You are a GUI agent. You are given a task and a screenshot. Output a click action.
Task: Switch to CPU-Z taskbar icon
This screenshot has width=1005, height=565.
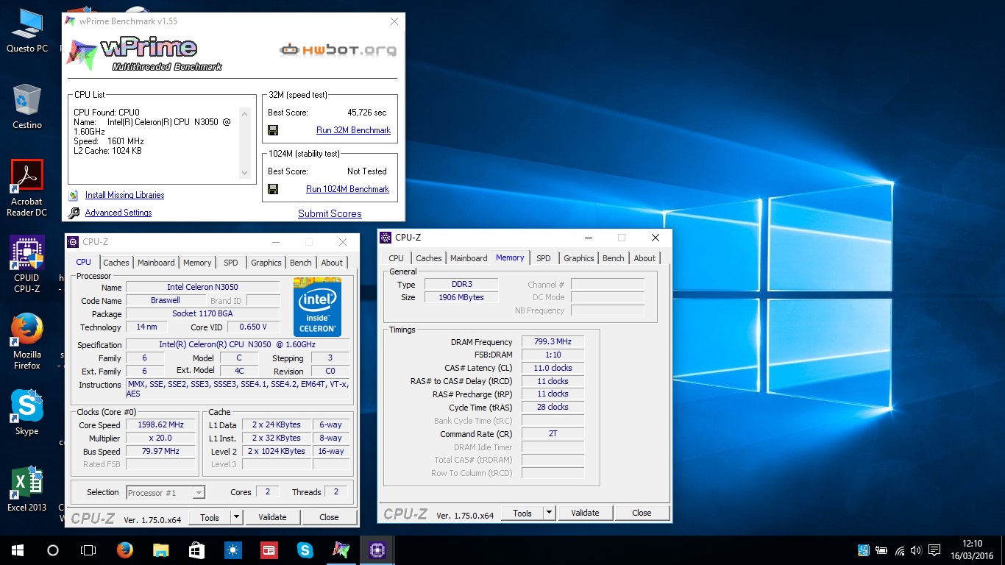(377, 550)
